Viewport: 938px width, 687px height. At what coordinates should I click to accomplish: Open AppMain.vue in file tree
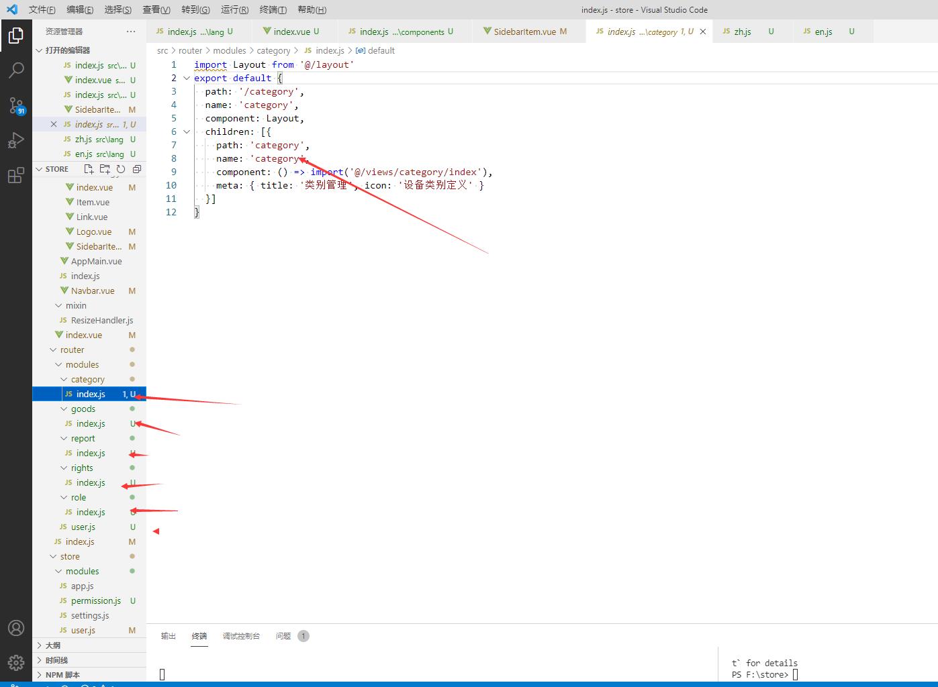[x=89, y=261]
